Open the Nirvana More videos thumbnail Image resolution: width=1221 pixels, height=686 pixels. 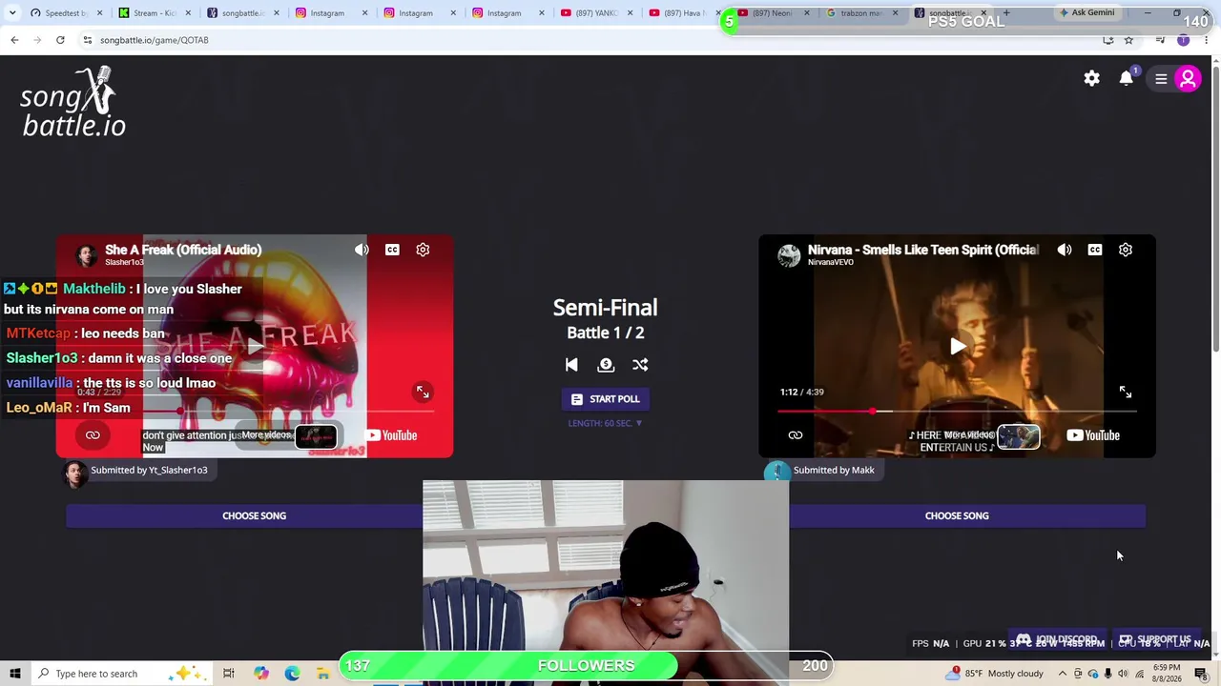coord(1018,436)
